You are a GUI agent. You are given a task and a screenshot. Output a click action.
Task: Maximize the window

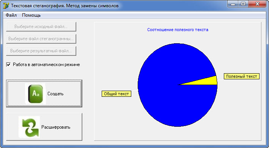(x=243, y=4)
